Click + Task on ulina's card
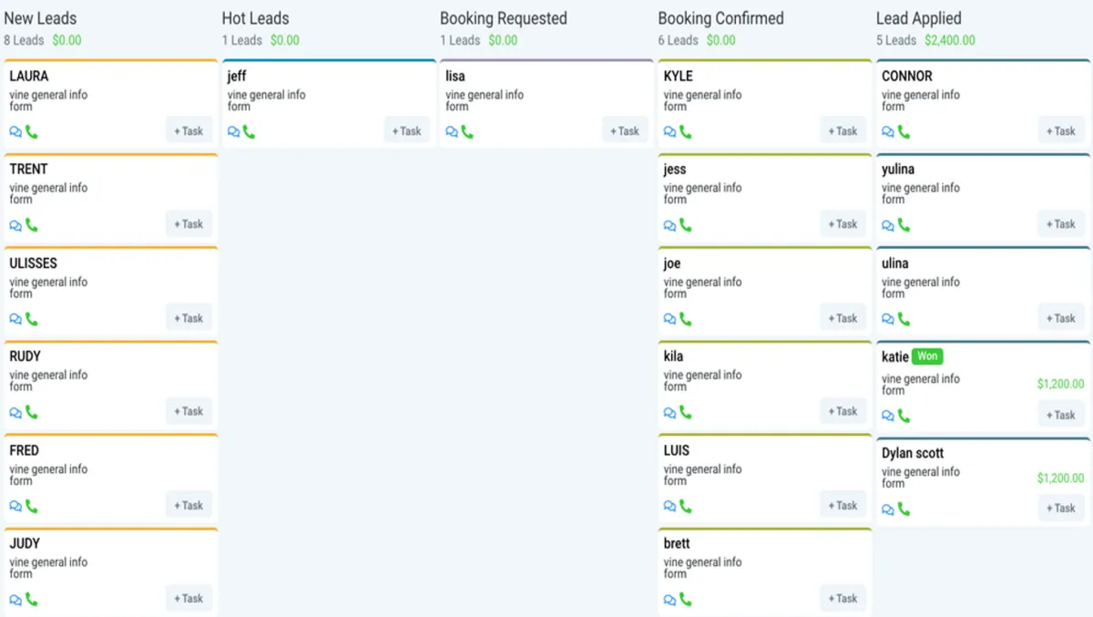Image resolution: width=1093 pixels, height=617 pixels. (x=1061, y=318)
